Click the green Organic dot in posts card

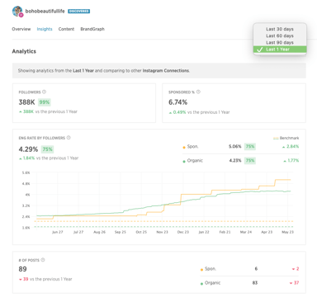coord(201,284)
